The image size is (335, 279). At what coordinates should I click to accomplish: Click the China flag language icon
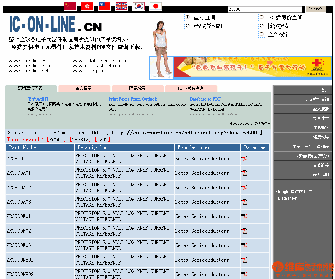tap(70, 6)
